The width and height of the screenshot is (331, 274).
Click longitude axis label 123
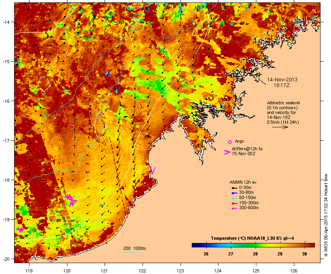pos(180,271)
